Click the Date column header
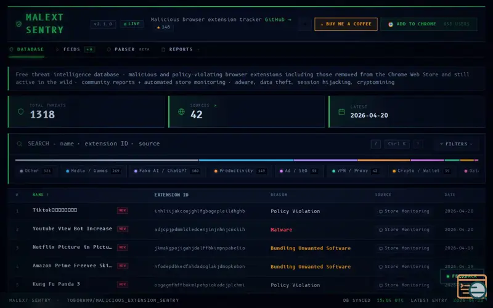This screenshot has height=308, width=493. pos(450,195)
